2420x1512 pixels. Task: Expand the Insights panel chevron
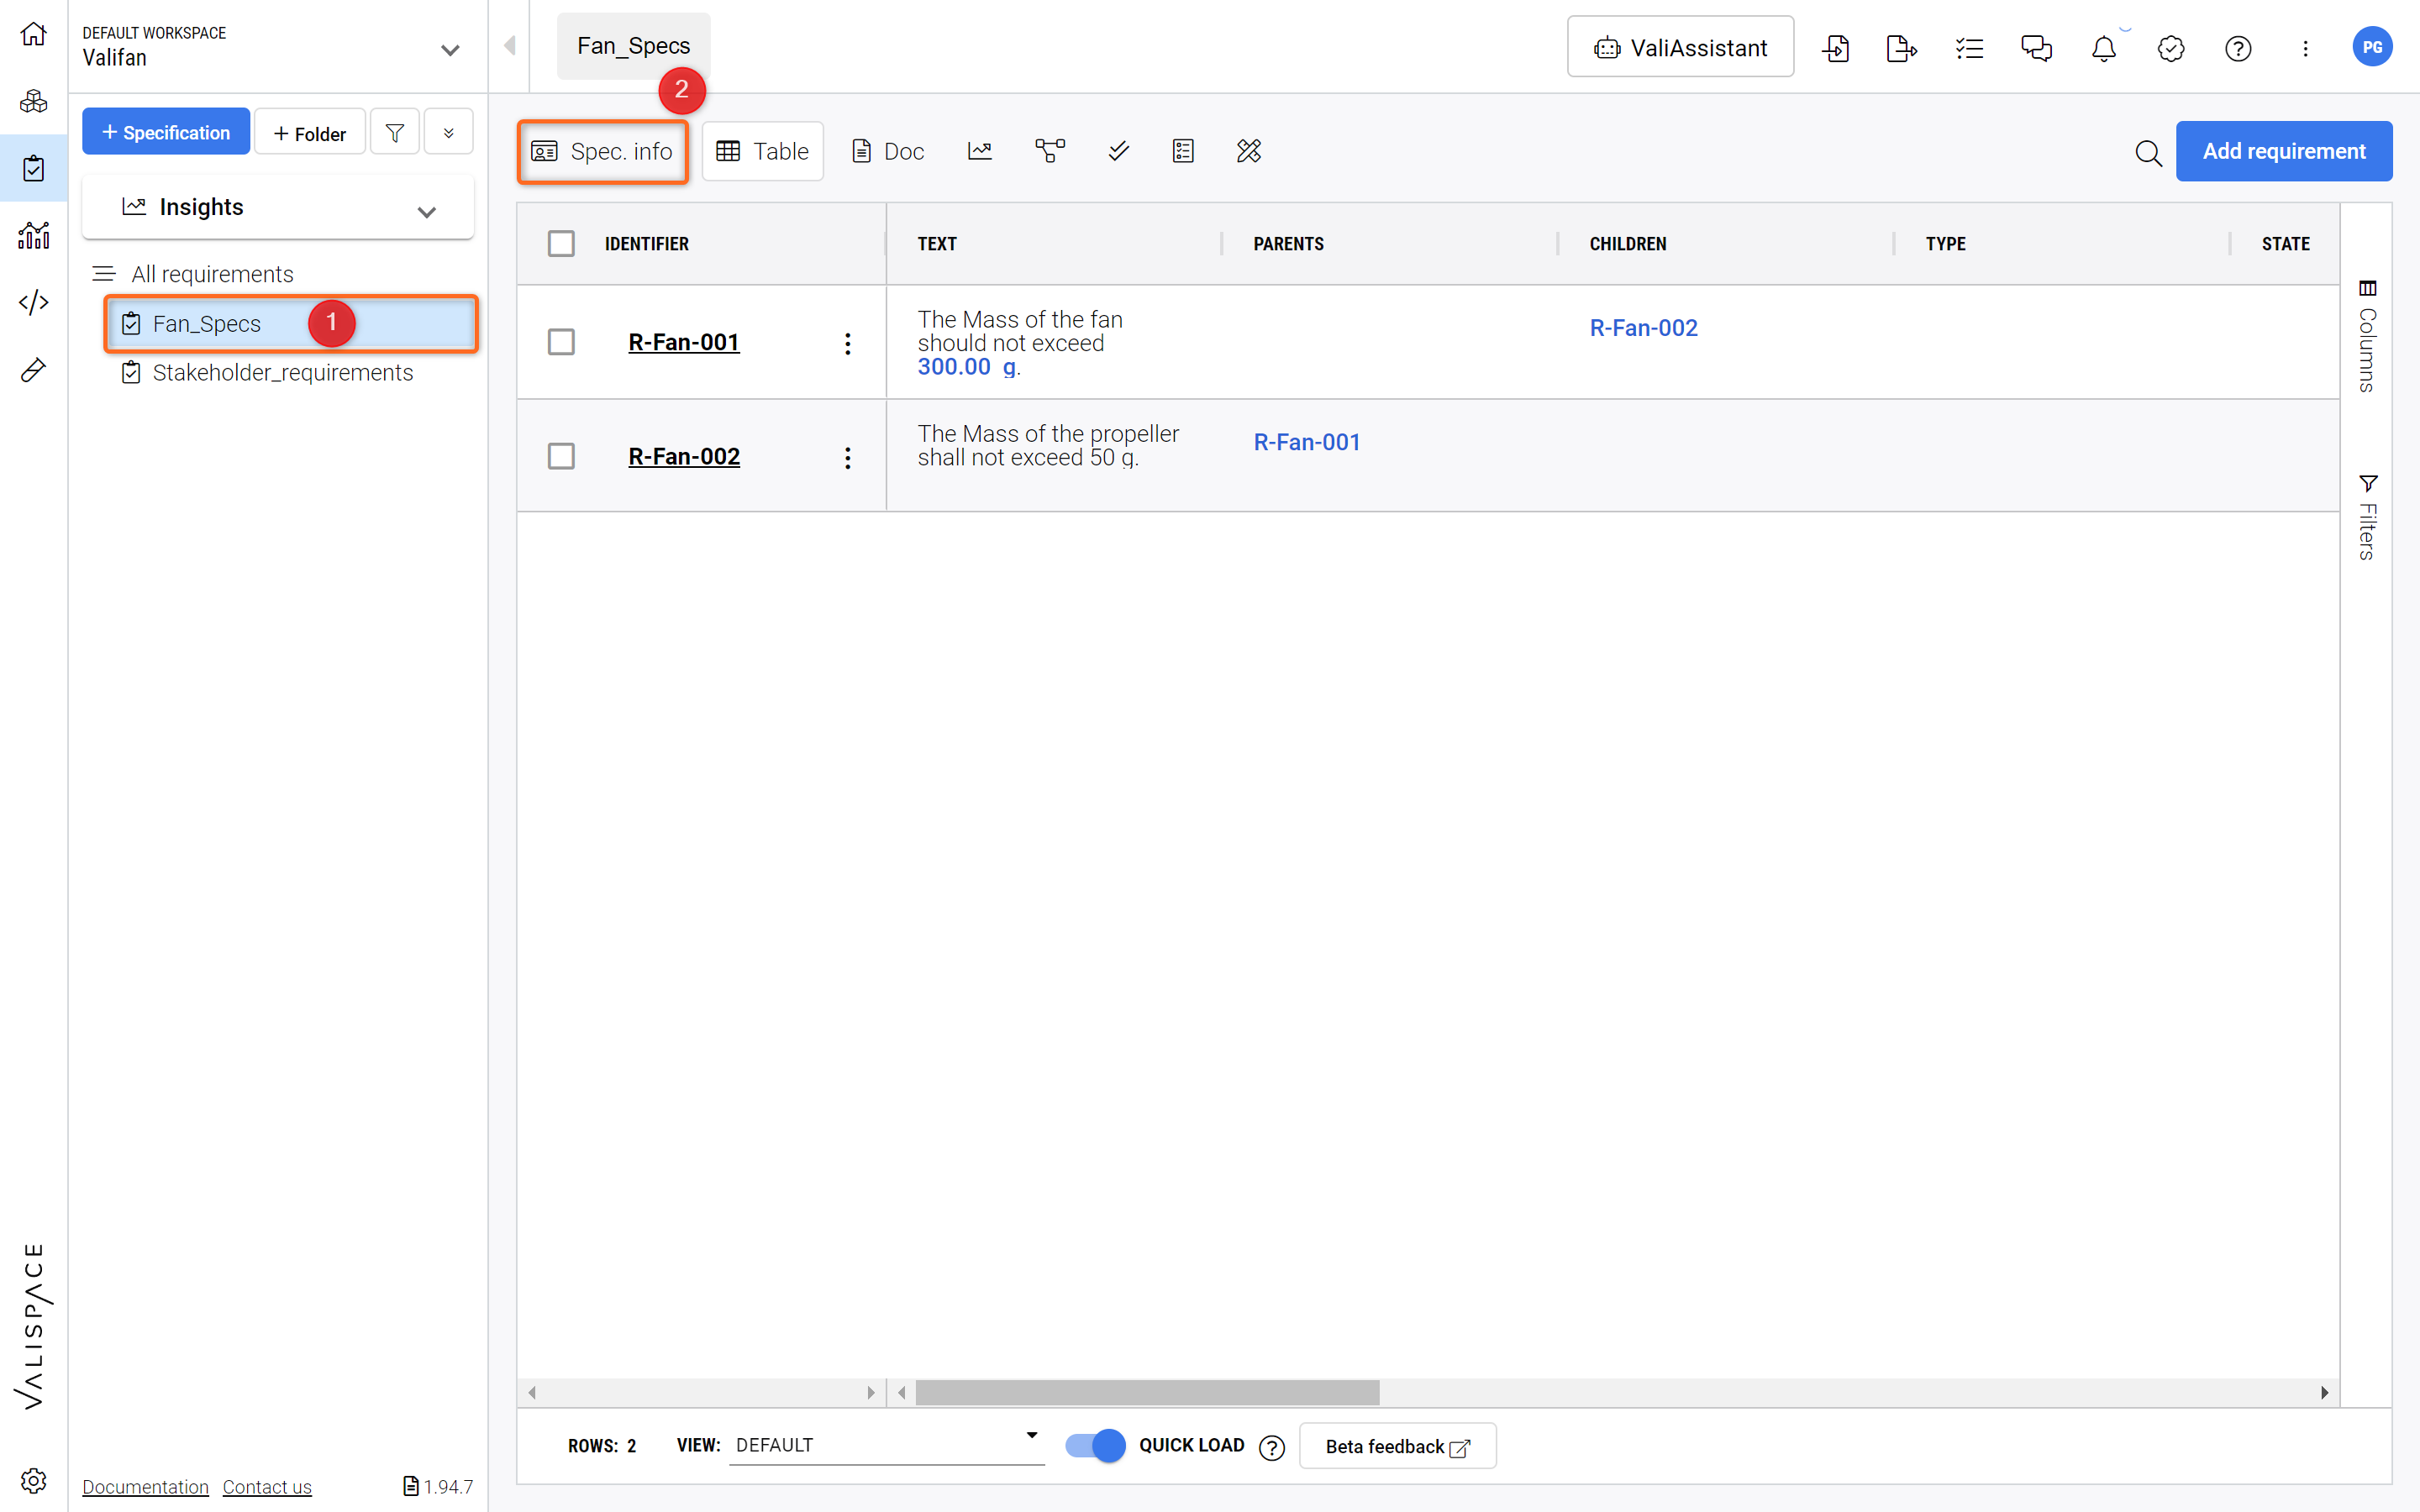(x=427, y=211)
